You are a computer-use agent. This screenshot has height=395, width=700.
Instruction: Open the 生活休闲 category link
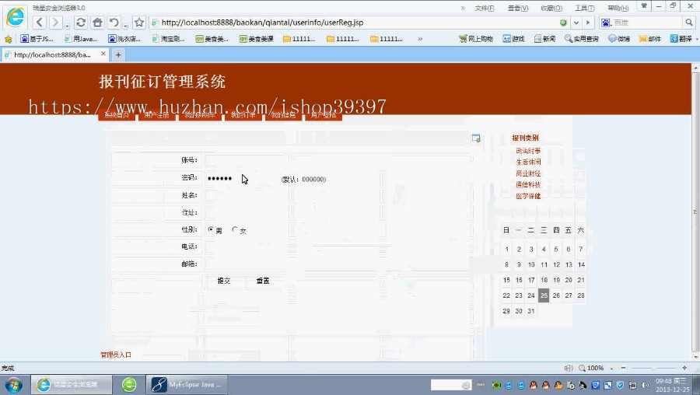click(528, 162)
